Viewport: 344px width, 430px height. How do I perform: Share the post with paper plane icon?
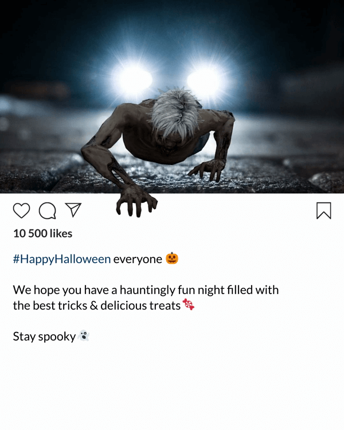73,210
